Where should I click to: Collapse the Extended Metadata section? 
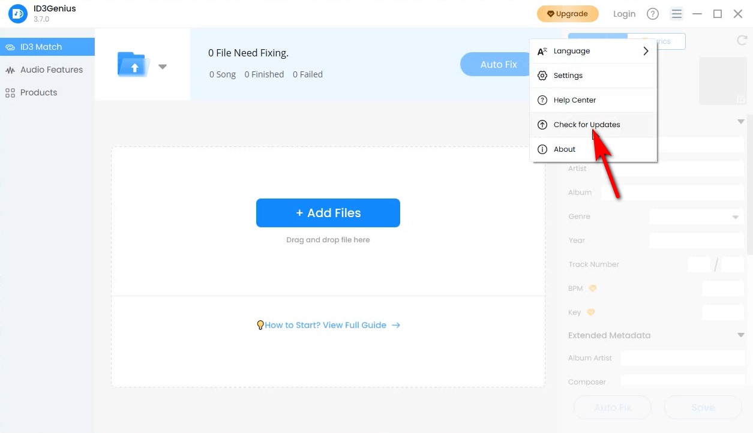[x=741, y=335]
